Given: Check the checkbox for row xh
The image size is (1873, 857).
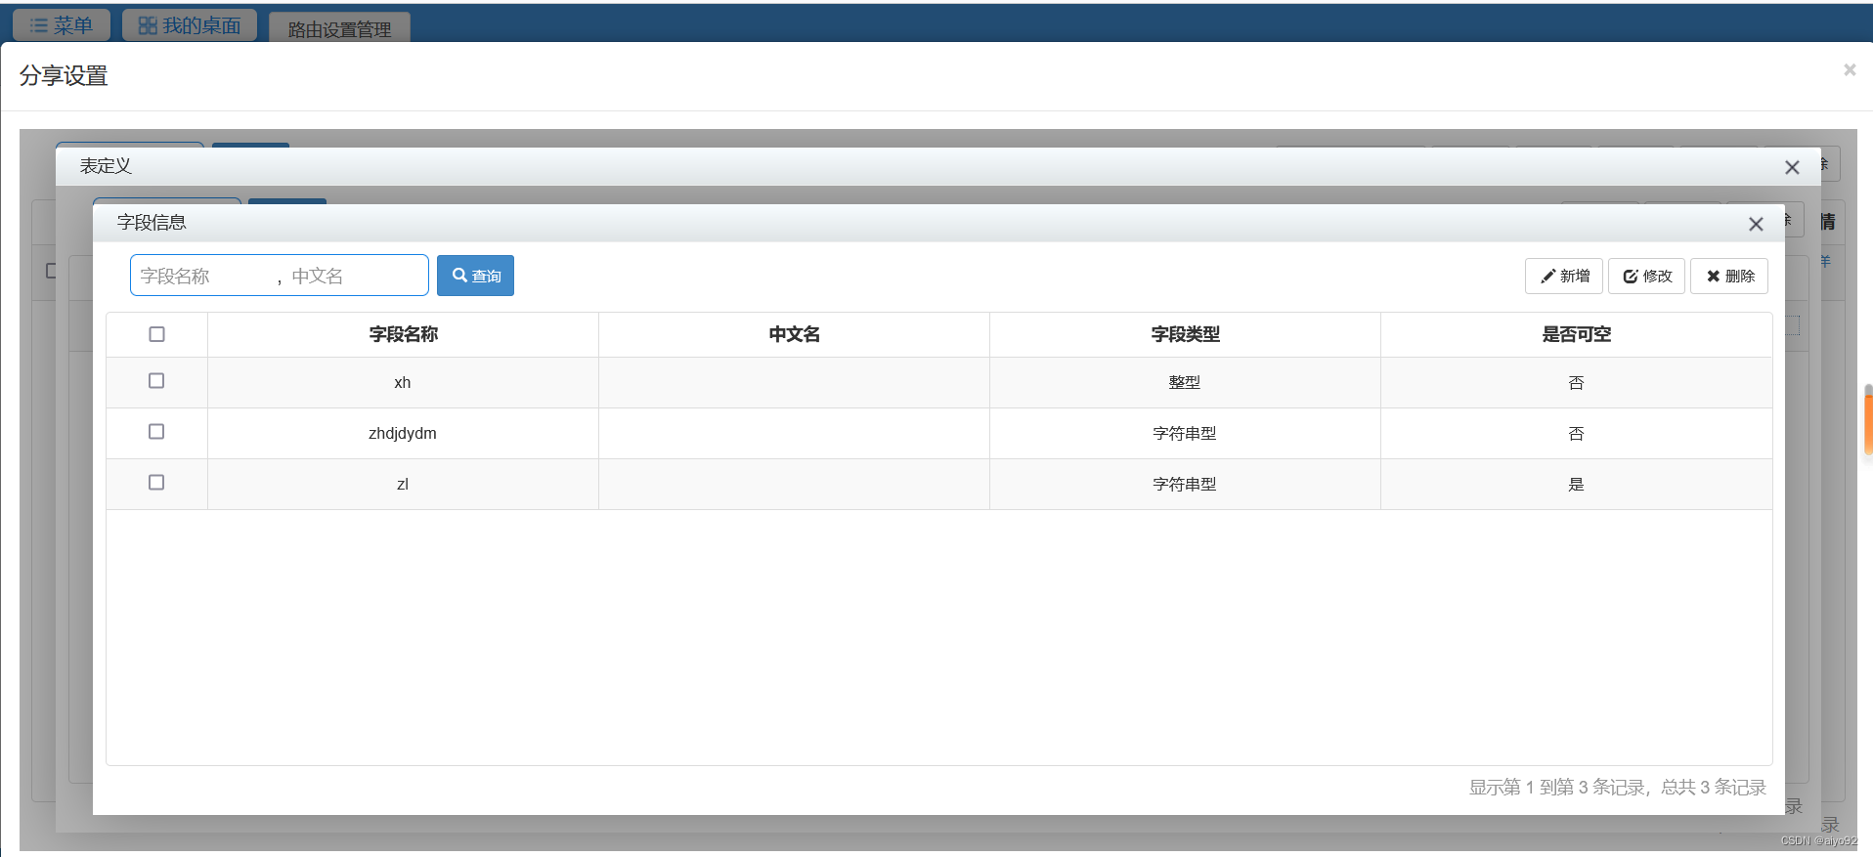Looking at the screenshot, I should coord(156,381).
